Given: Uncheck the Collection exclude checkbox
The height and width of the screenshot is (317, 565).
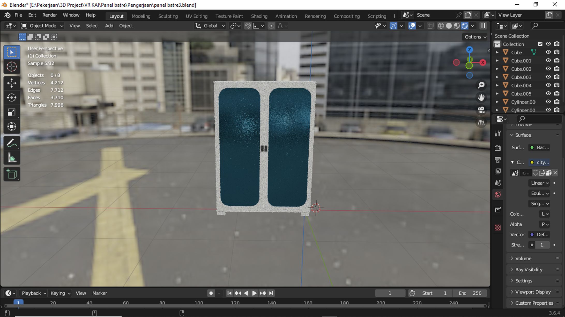Looking at the screenshot, I should coord(540,44).
